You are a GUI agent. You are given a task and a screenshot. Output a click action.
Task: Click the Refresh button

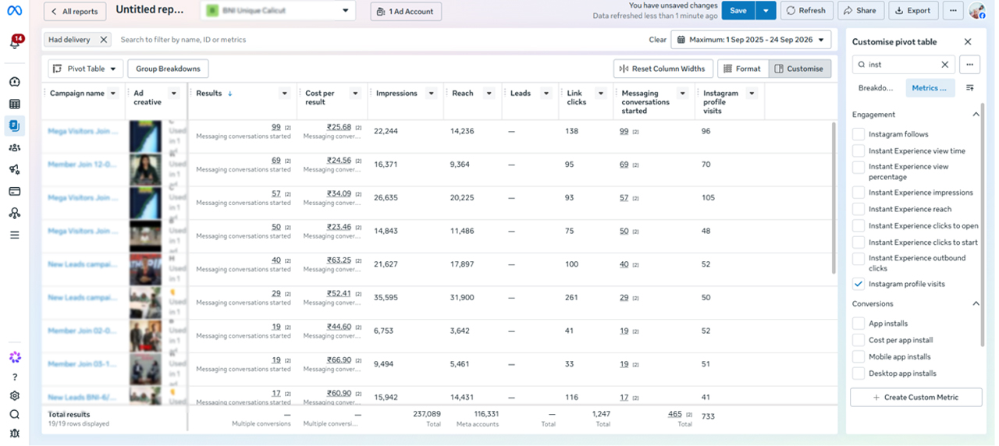pos(806,11)
